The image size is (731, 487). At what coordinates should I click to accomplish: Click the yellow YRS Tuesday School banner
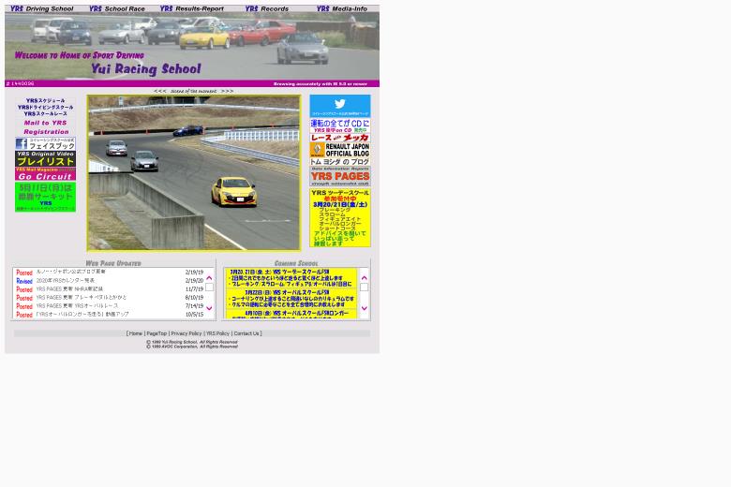point(339,217)
